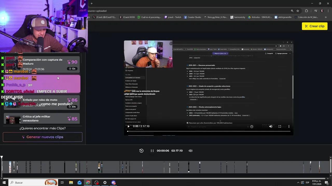Click the '¿Quieres encontrar más Clips?' text
Screen dimensions: 332x186
[x=43, y=128]
